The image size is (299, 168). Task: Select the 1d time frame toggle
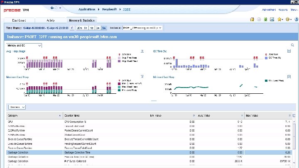point(91,28)
